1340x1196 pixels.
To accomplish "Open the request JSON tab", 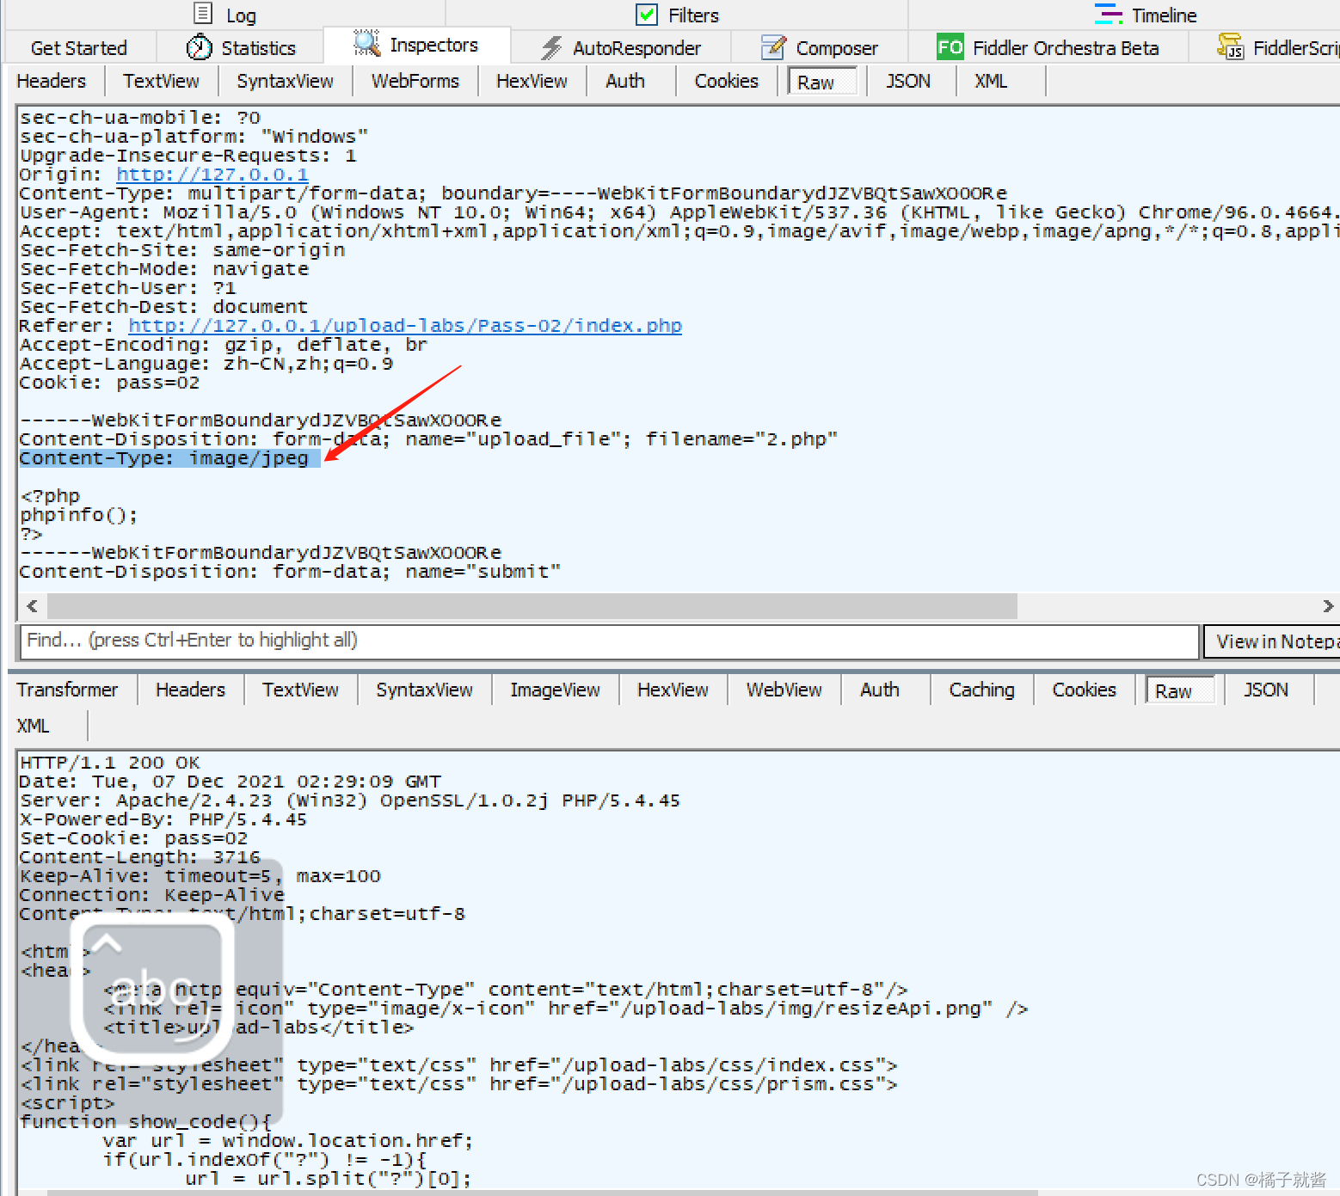I will 908,81.
